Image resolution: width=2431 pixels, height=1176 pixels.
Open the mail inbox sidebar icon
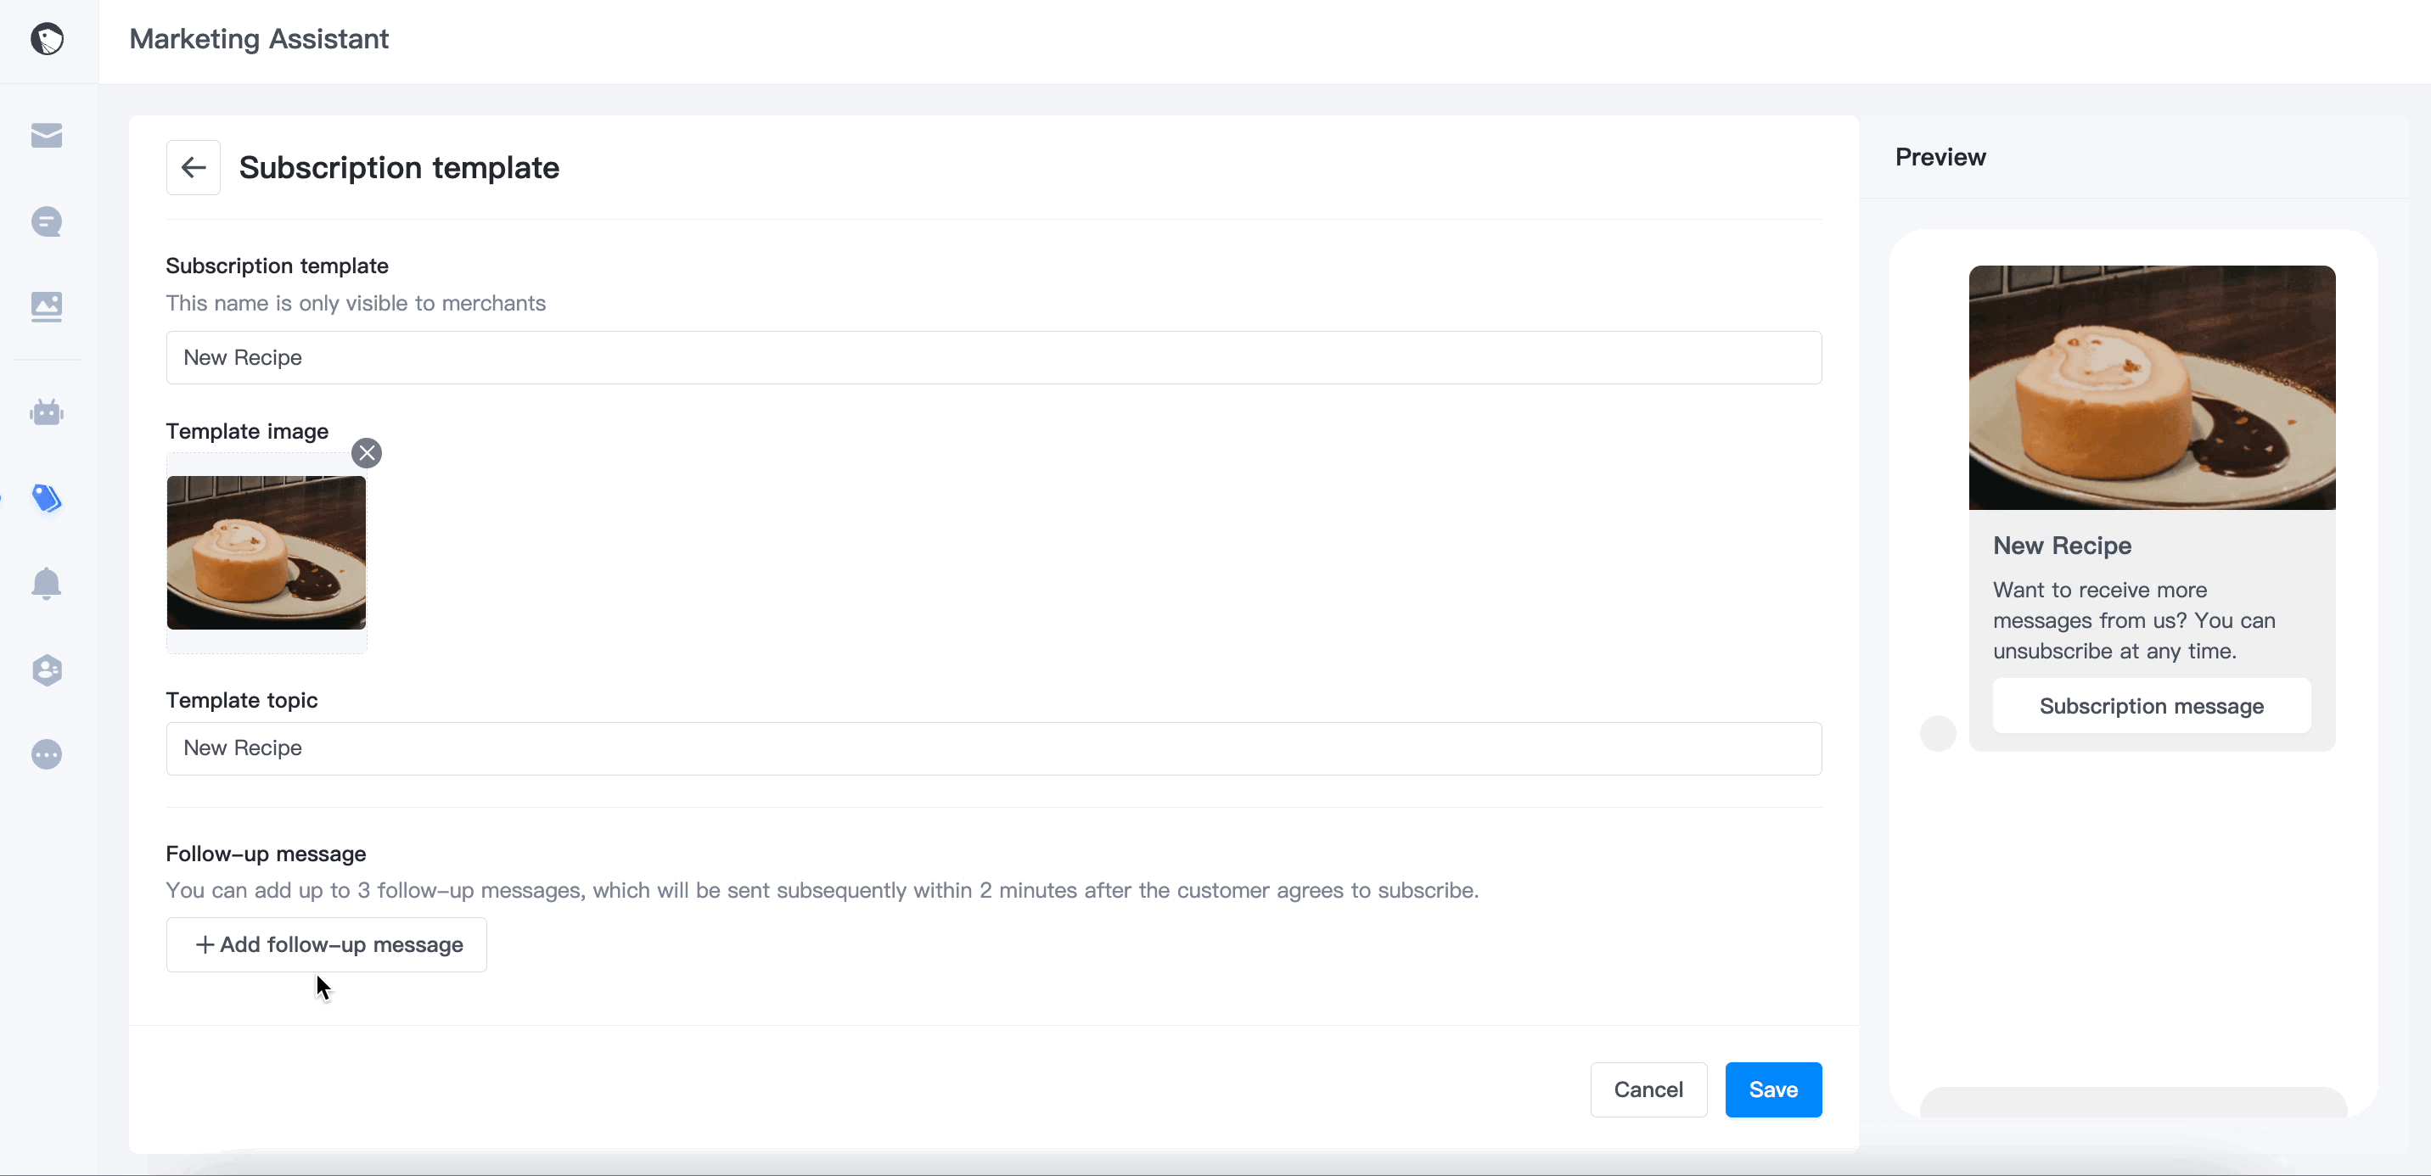46,136
